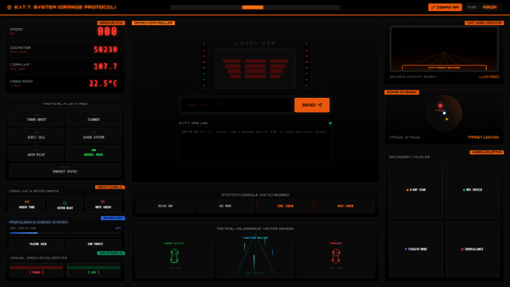Click the K.I.T.T. ops log message area
The height and width of the screenshot is (287, 510).
255,144
